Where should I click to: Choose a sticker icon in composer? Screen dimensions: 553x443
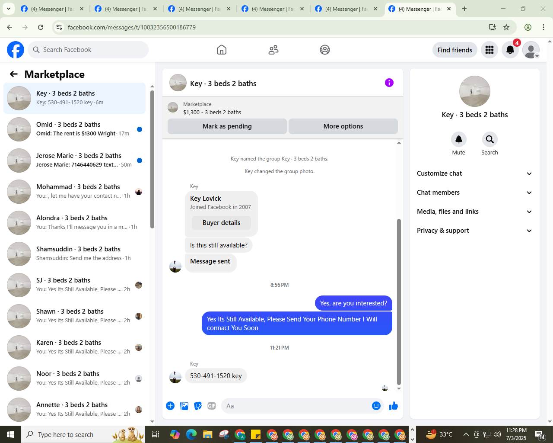pyautogui.click(x=198, y=406)
